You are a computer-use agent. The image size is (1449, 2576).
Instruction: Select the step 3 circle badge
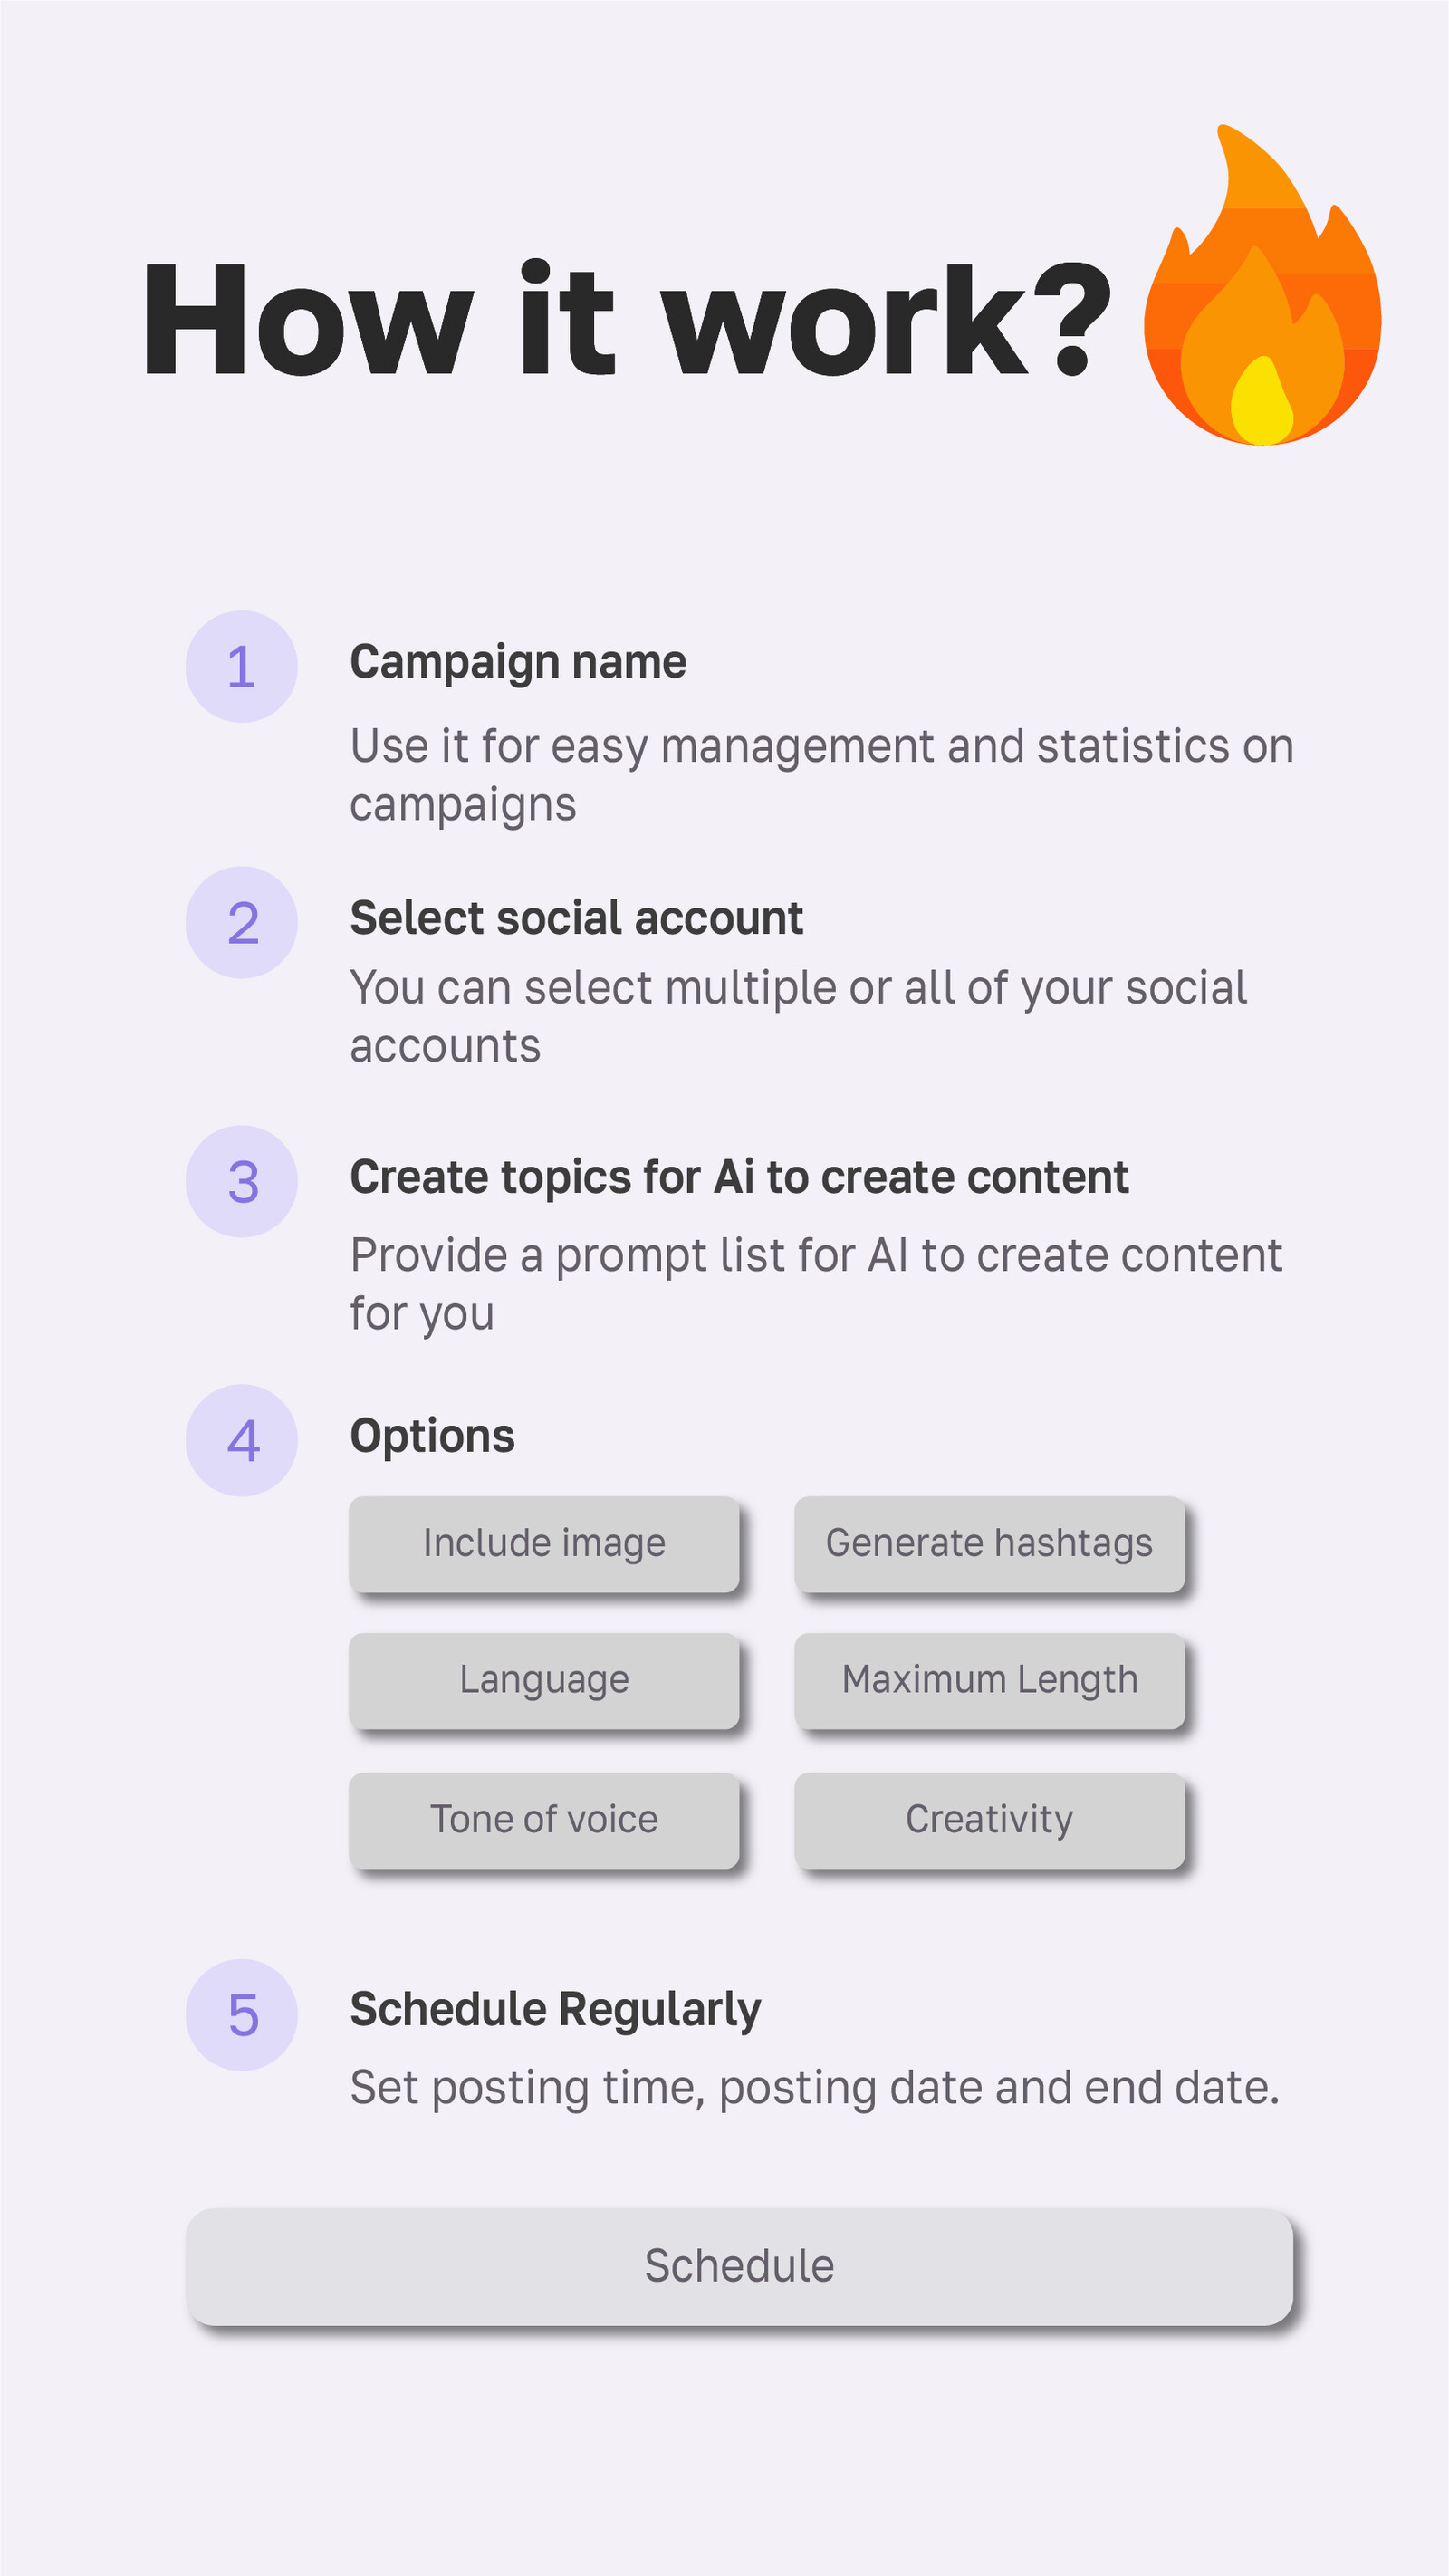242,1182
